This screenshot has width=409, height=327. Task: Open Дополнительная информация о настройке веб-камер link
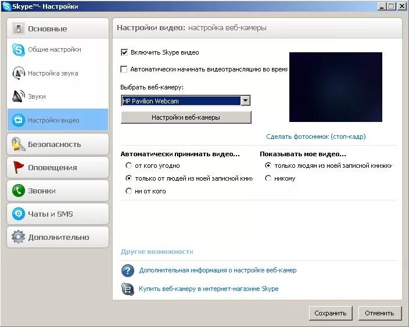pos(217,270)
